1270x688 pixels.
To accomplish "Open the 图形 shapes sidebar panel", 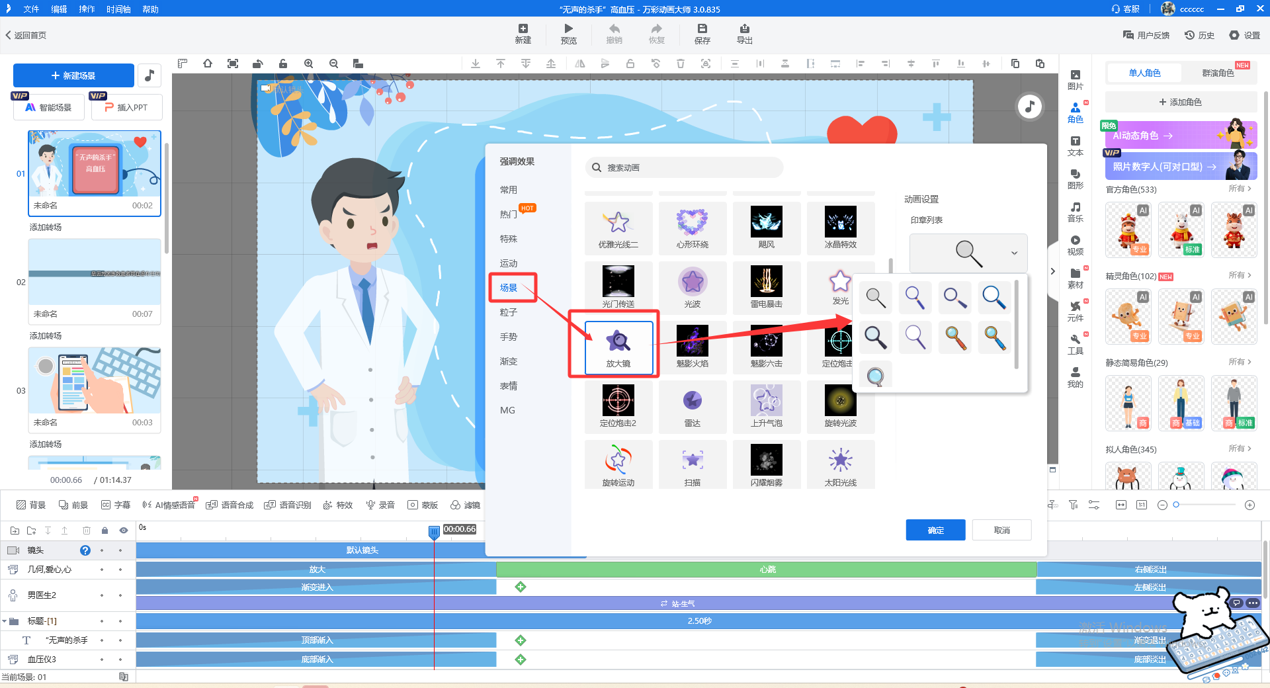I will click(1075, 179).
